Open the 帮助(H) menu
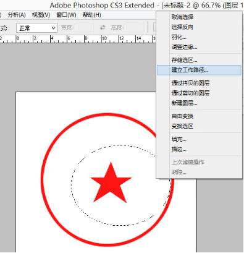 (92, 15)
